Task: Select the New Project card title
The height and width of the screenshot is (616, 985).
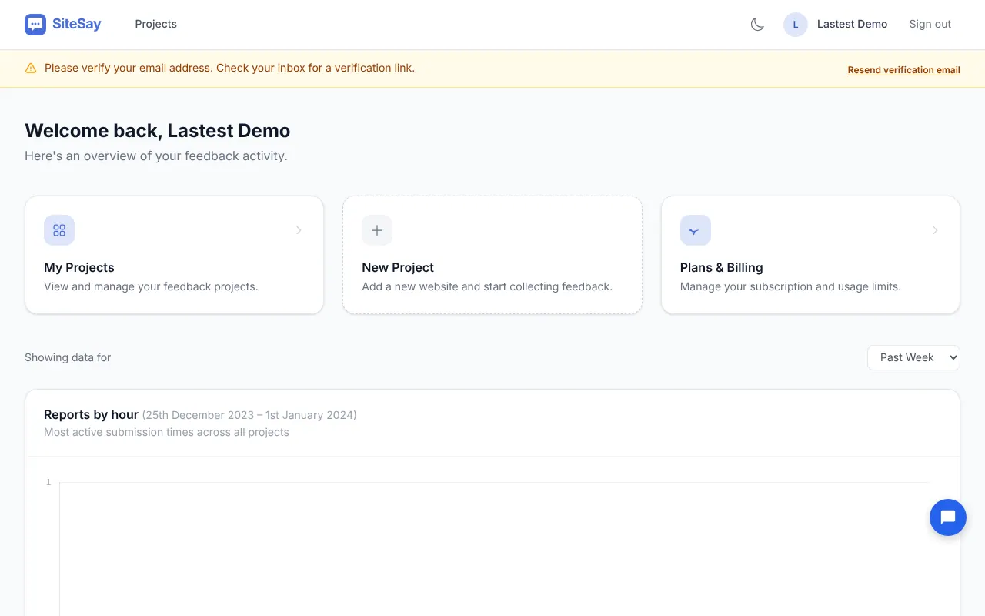Action: pos(398,267)
